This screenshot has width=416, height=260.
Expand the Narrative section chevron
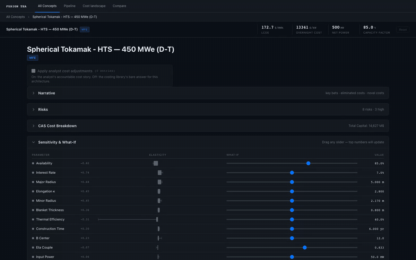point(34,93)
